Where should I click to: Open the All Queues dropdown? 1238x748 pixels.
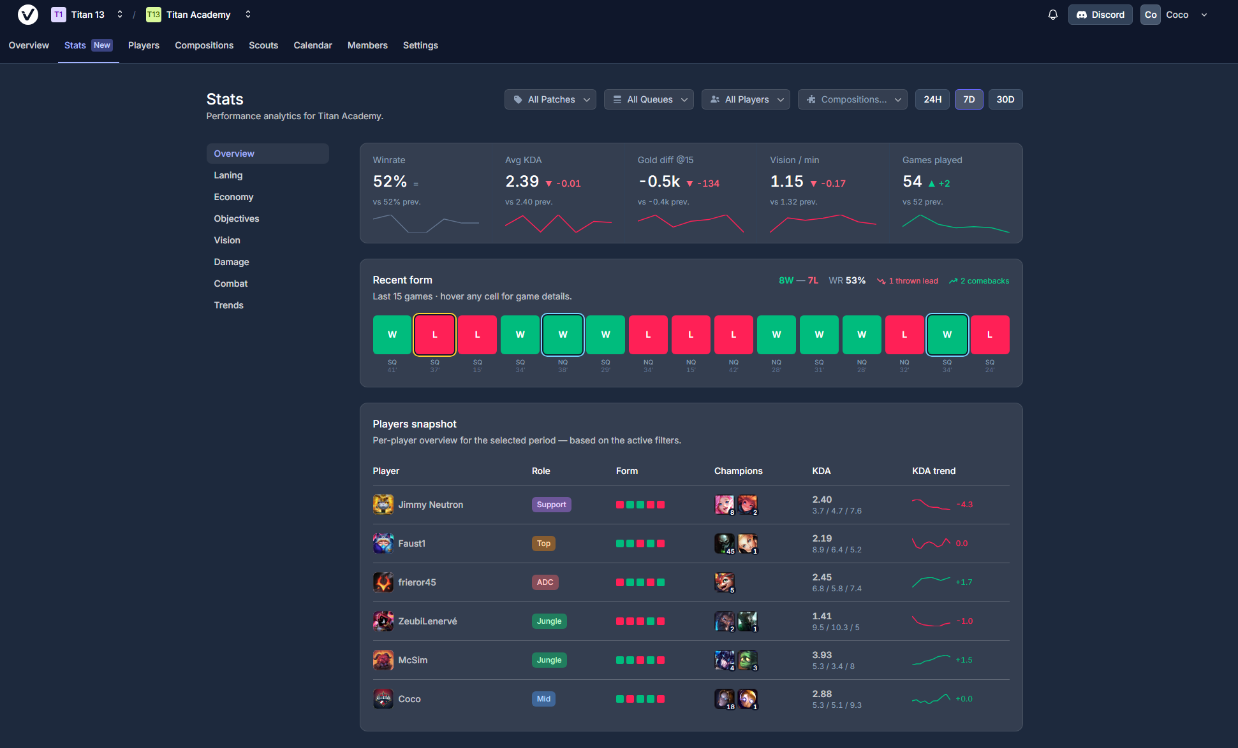[649, 99]
